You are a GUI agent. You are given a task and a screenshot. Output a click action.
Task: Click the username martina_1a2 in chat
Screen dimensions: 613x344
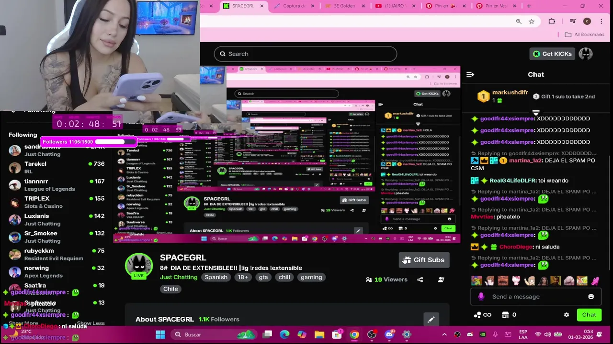(x=525, y=161)
